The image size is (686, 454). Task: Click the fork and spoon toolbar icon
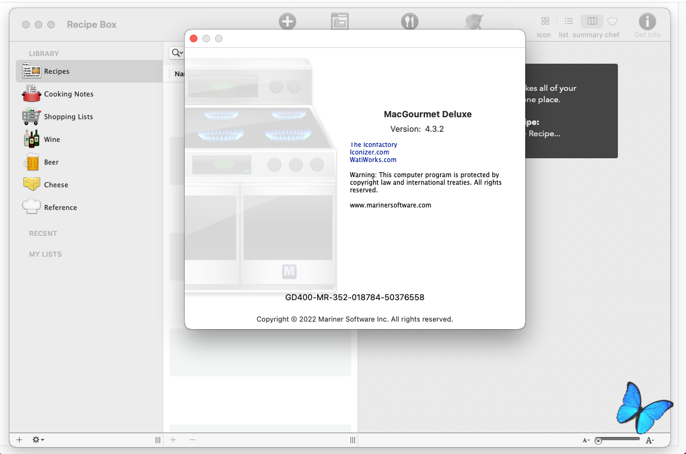pyautogui.click(x=409, y=21)
